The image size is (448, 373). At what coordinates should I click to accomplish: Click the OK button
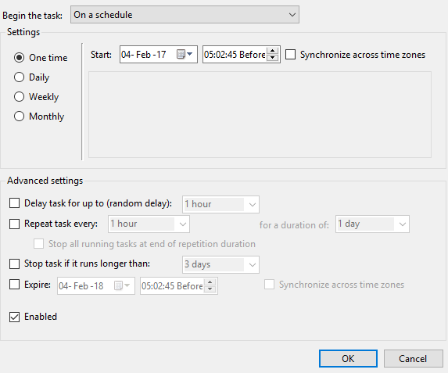(348, 358)
